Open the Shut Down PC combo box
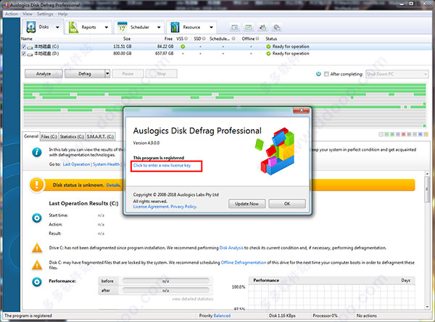The height and width of the screenshot is (322, 435). 397,73
